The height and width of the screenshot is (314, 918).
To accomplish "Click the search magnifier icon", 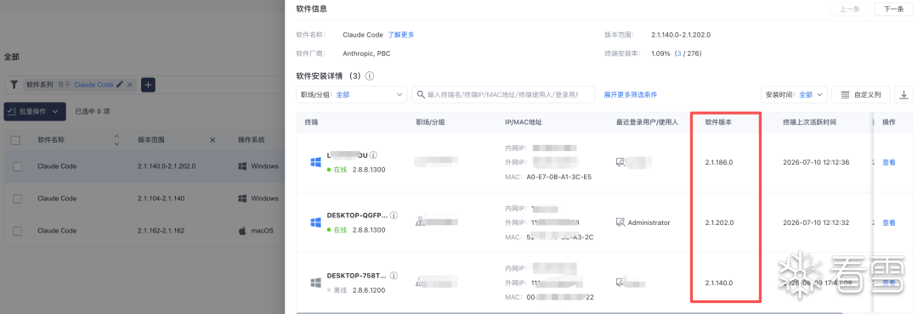I will click(x=421, y=94).
